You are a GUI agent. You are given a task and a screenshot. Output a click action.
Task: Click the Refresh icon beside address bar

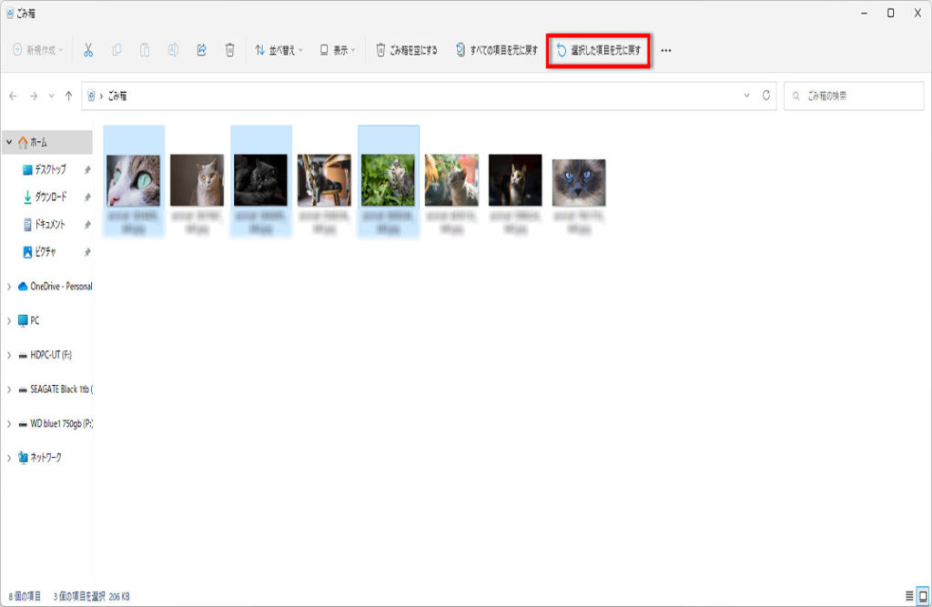point(766,96)
